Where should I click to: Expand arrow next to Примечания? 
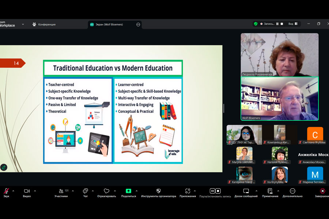point(278,191)
